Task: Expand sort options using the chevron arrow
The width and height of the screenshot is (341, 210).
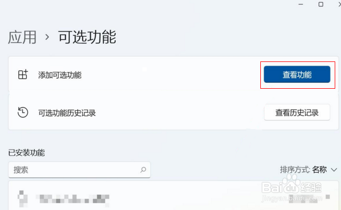Action: coord(334,170)
